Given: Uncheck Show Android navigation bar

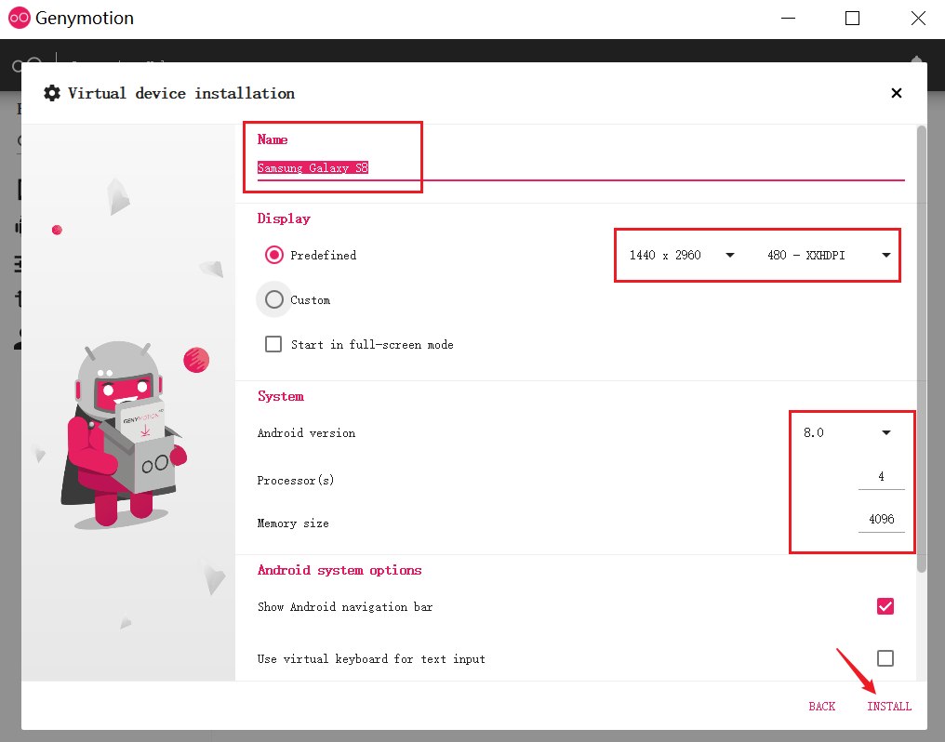Looking at the screenshot, I should tap(885, 606).
